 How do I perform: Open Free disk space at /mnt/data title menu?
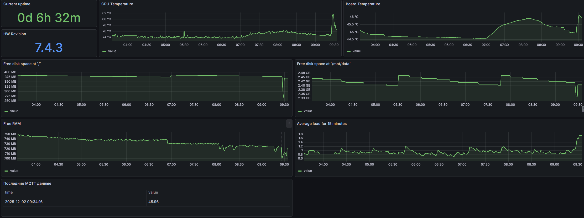pyautogui.click(x=324, y=64)
